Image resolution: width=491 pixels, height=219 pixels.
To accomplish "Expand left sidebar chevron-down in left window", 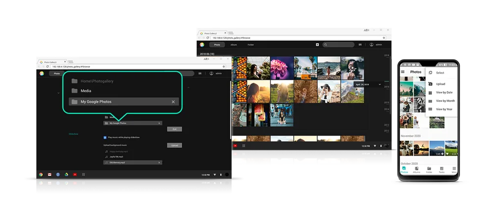I will coord(58,93).
